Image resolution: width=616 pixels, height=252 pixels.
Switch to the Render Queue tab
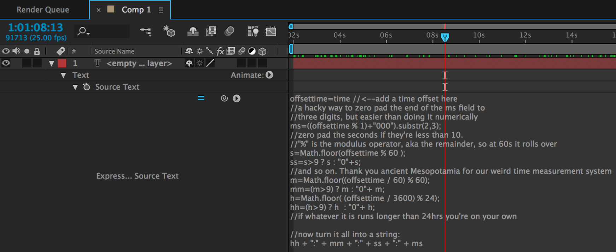[x=43, y=10]
